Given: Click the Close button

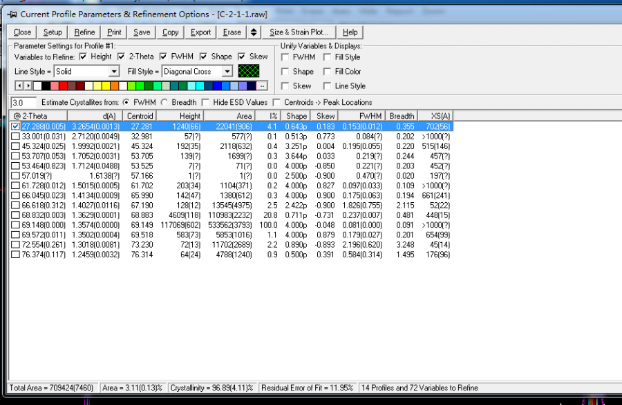Looking at the screenshot, I should click(x=22, y=32).
